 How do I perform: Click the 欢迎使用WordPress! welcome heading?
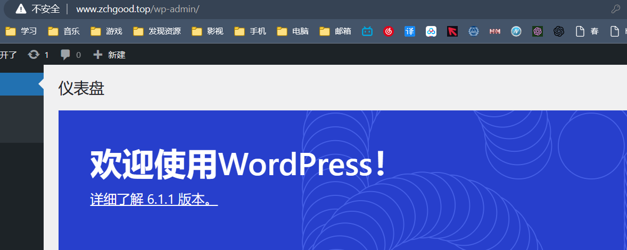238,163
